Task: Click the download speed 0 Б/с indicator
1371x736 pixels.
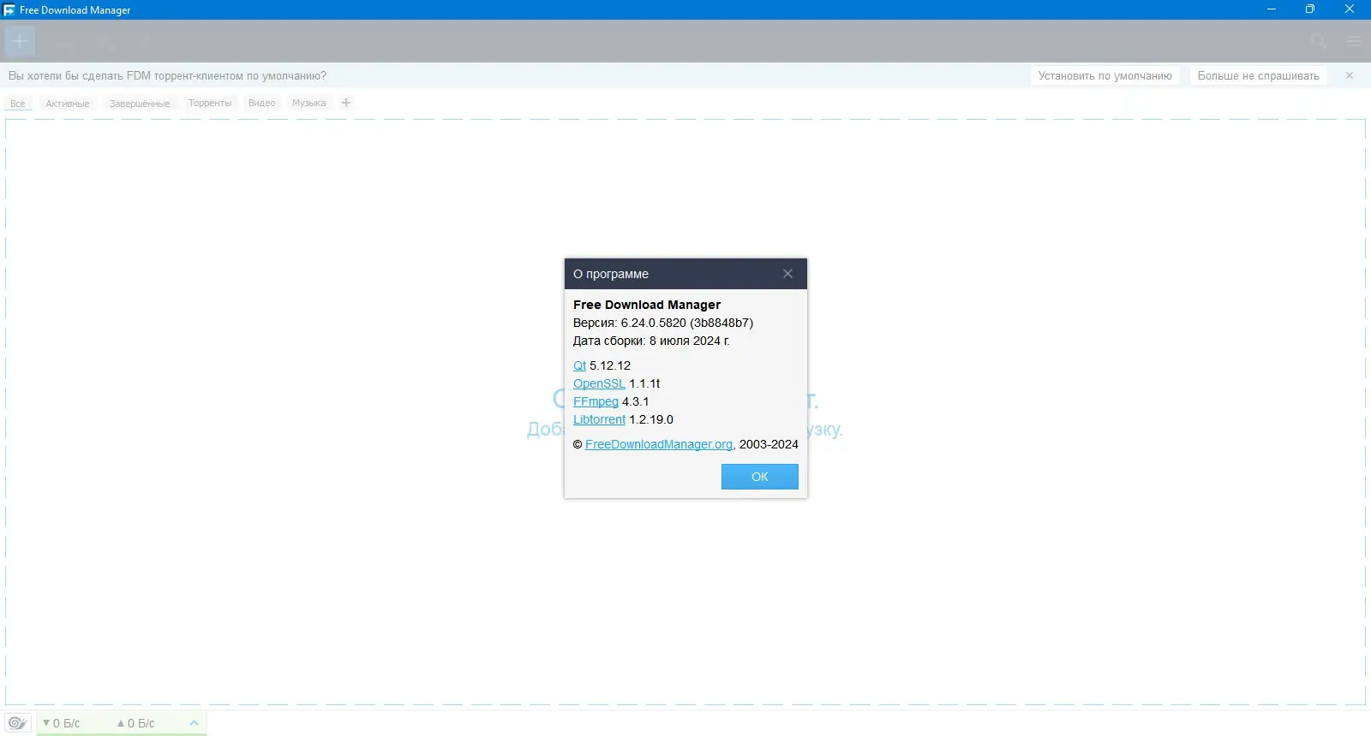Action: point(61,723)
